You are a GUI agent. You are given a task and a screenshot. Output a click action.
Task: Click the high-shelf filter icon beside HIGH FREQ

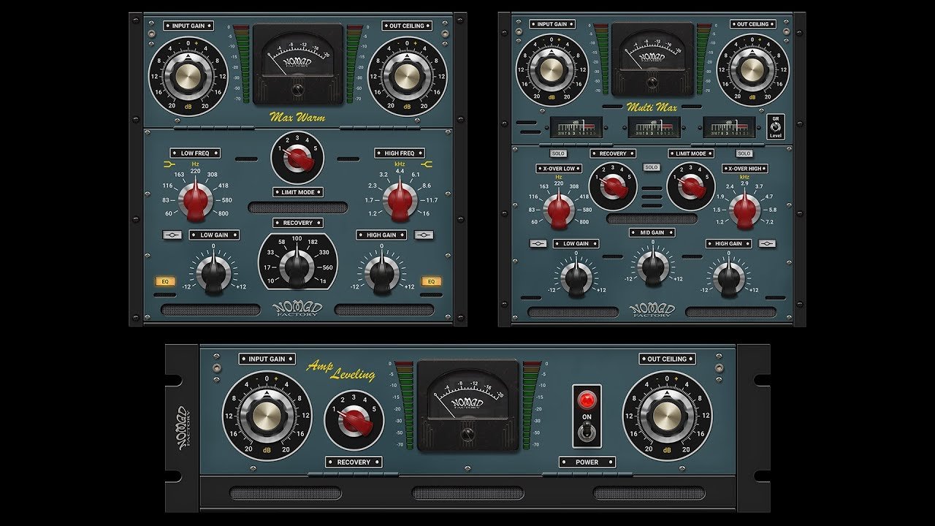click(x=426, y=164)
